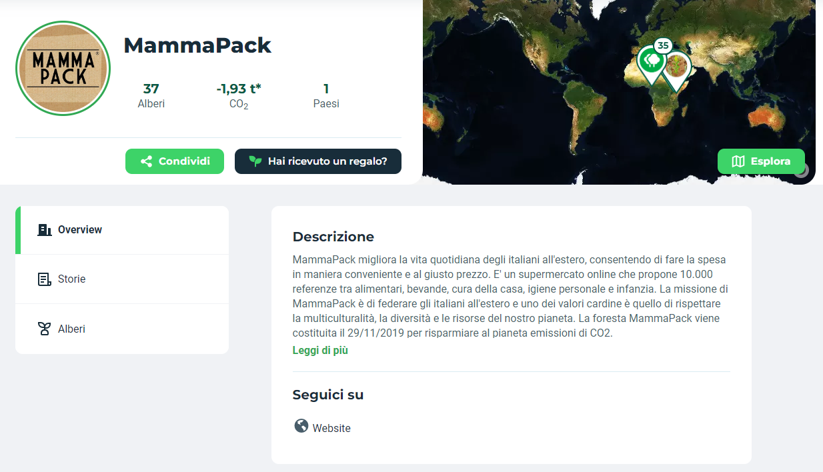Click the -1,93 t* CO2 statistic

click(239, 96)
